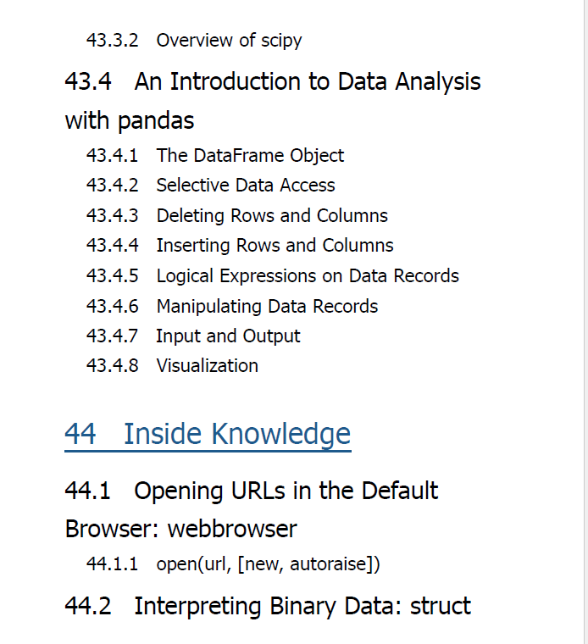Click the words 'with pandas' in heading 43.4
The height and width of the screenshot is (644, 588).
point(130,120)
